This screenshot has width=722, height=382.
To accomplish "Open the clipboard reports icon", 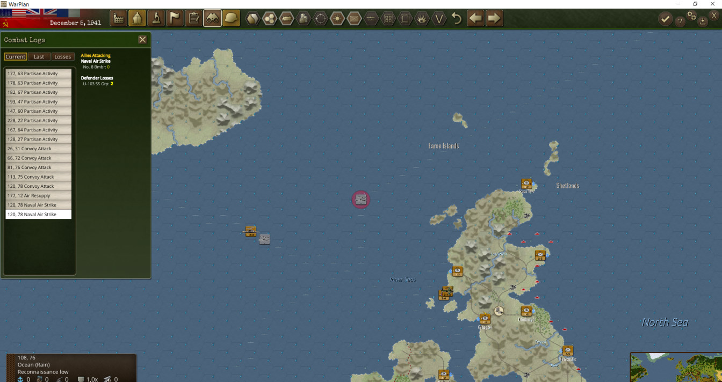I will point(193,18).
